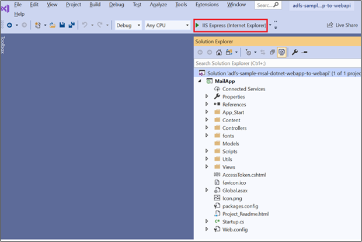Click the Switch Views icon in Solution Explorer
Image resolution: width=362 pixels, height=242 pixels.
point(229,52)
